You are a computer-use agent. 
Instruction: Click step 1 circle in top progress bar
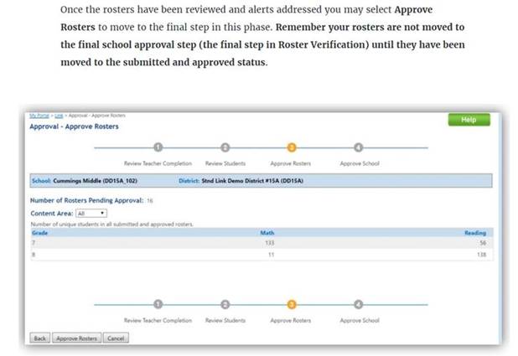[x=158, y=147]
